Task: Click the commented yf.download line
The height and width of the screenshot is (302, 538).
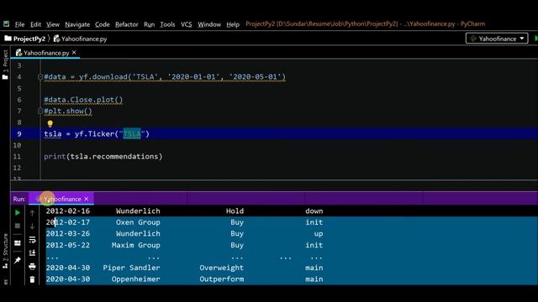Action: tap(165, 77)
